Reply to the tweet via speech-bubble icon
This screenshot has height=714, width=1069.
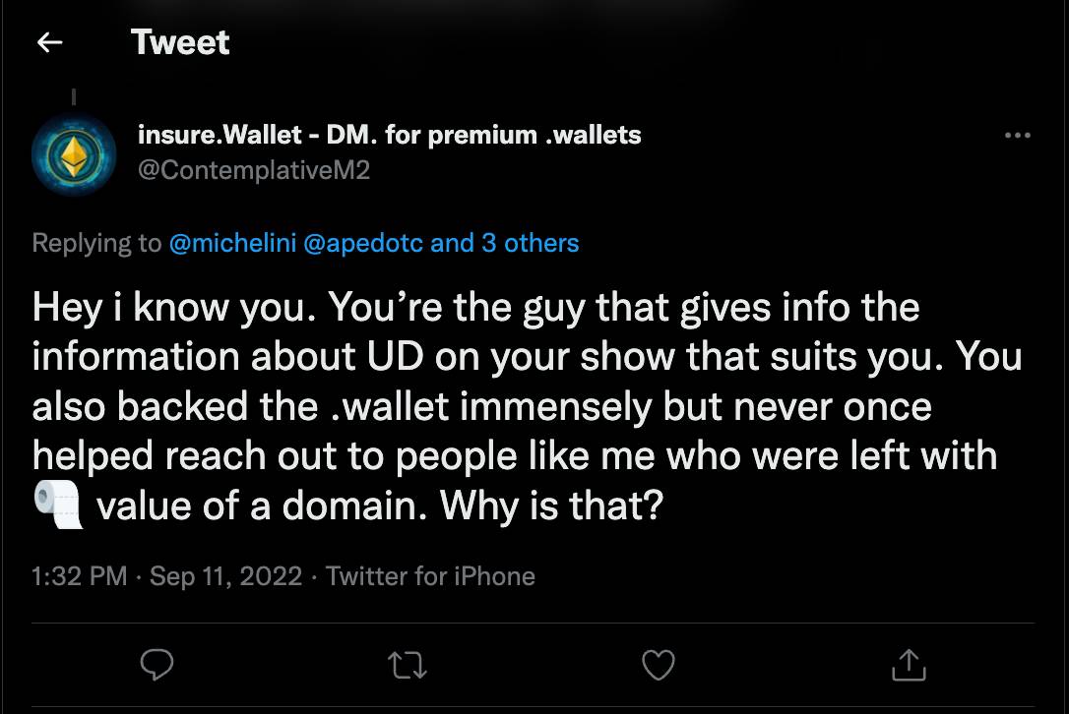pyautogui.click(x=157, y=666)
